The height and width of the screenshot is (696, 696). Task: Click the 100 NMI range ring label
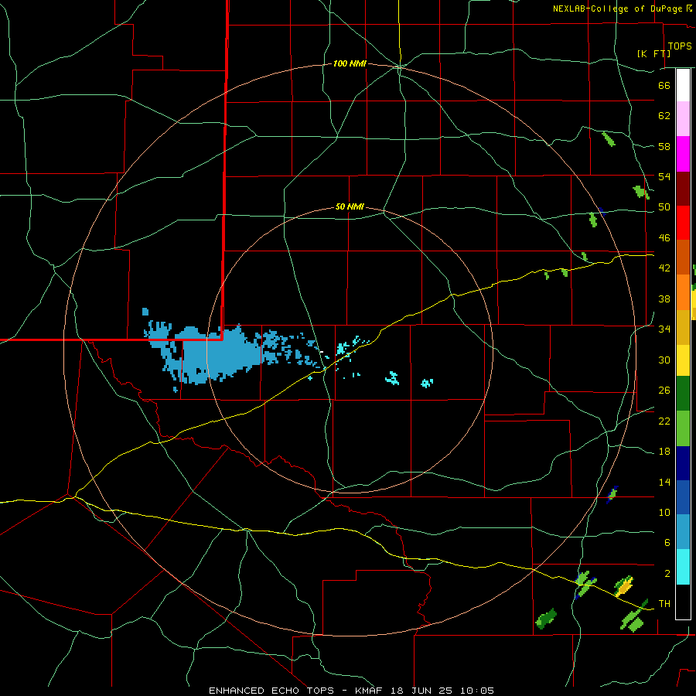click(350, 63)
